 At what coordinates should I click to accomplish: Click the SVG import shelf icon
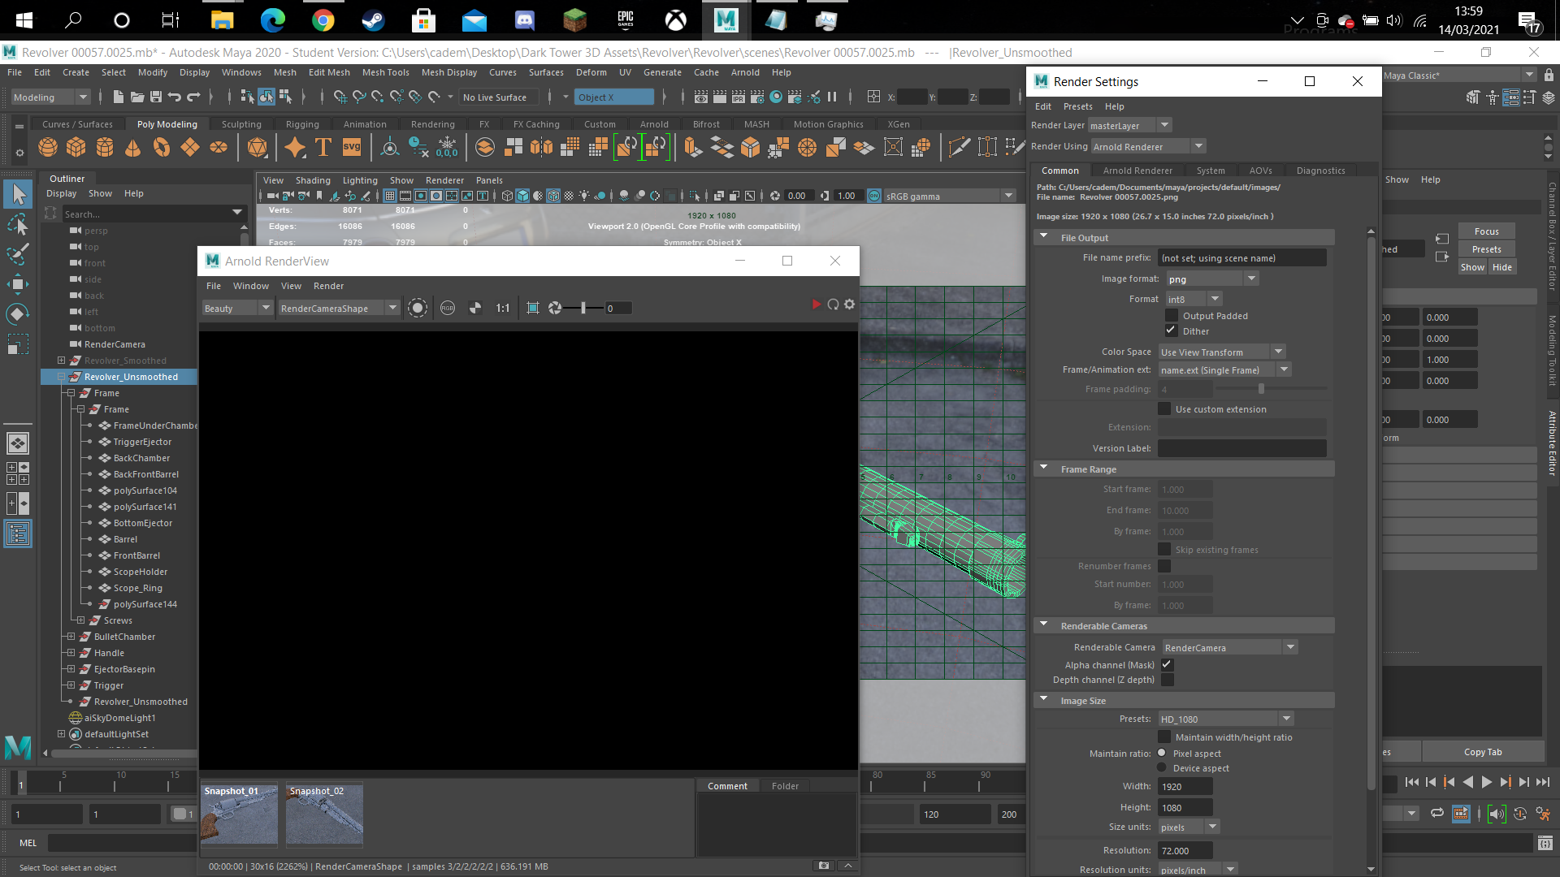352,147
